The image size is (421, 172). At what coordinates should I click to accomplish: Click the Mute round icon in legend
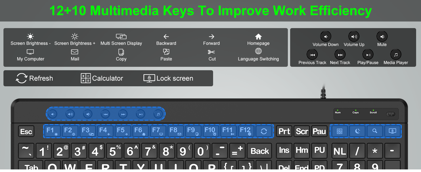tap(382, 37)
